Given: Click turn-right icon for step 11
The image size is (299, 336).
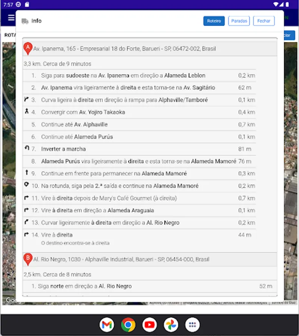Looking at the screenshot, I should (27, 197).
